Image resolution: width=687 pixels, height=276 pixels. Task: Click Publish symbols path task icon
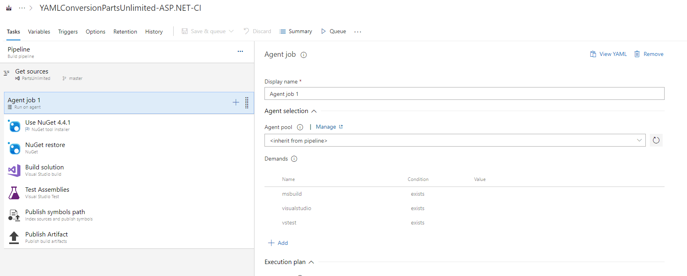(x=14, y=215)
